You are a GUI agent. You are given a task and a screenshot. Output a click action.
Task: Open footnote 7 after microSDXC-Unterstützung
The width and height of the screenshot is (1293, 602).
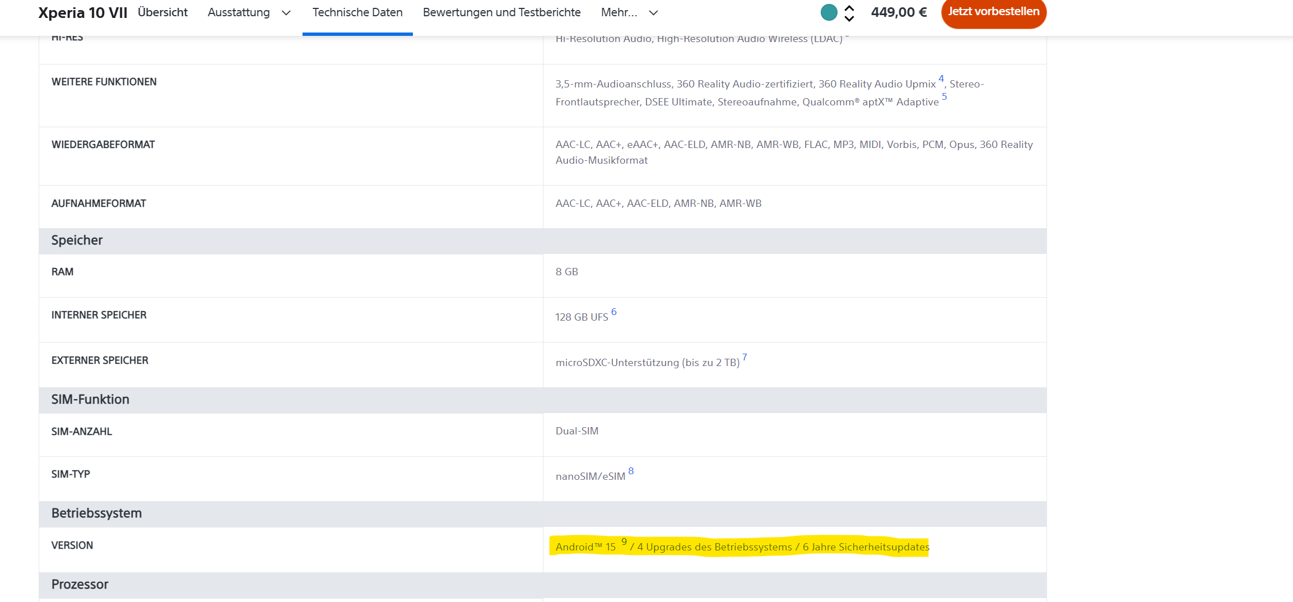(745, 357)
